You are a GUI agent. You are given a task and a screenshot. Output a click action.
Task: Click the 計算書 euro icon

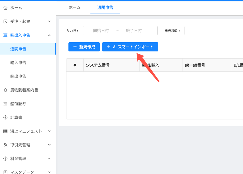pyautogui.click(x=5, y=117)
